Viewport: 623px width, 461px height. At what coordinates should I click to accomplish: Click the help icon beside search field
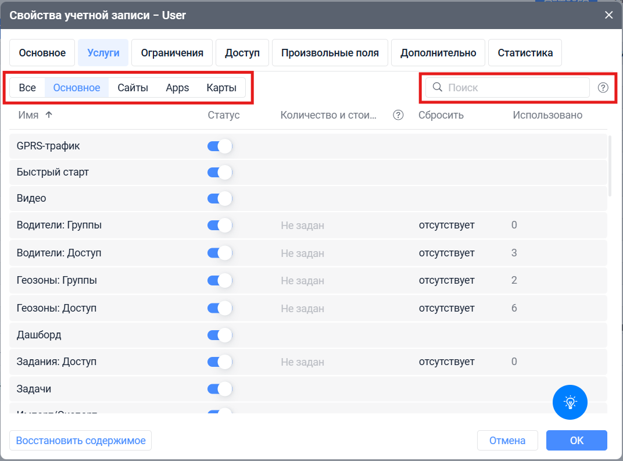603,88
